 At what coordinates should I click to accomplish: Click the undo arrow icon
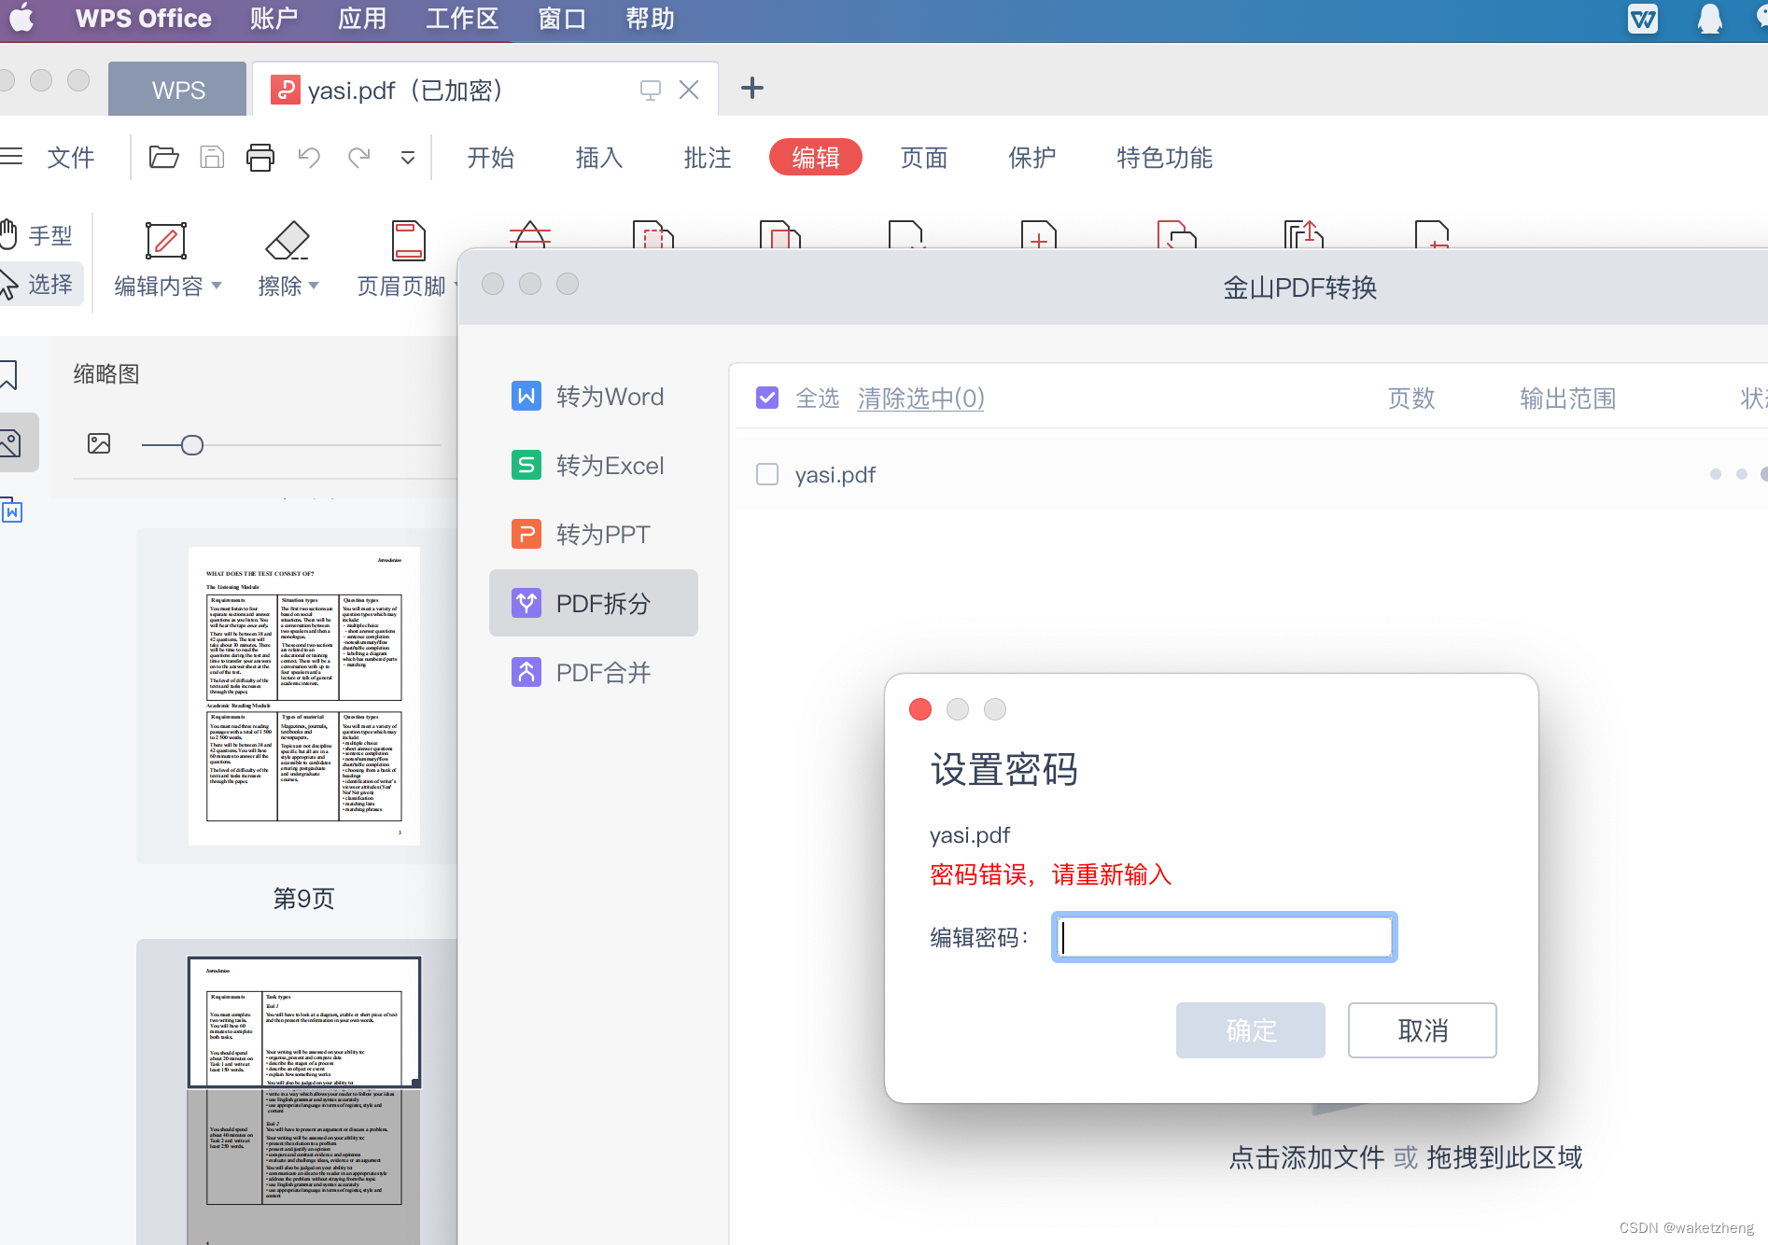tap(309, 157)
